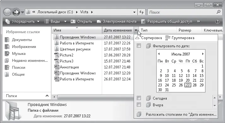Select the Цветные рисунки folder icon
The height and width of the screenshot is (123, 225).
(x=56, y=49)
